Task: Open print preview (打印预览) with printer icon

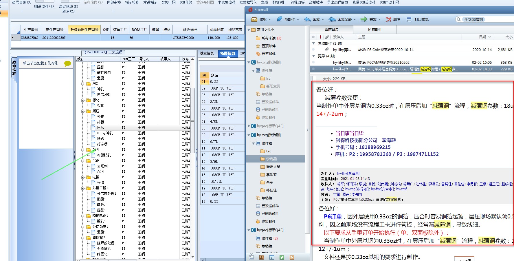Action: tap(409, 19)
